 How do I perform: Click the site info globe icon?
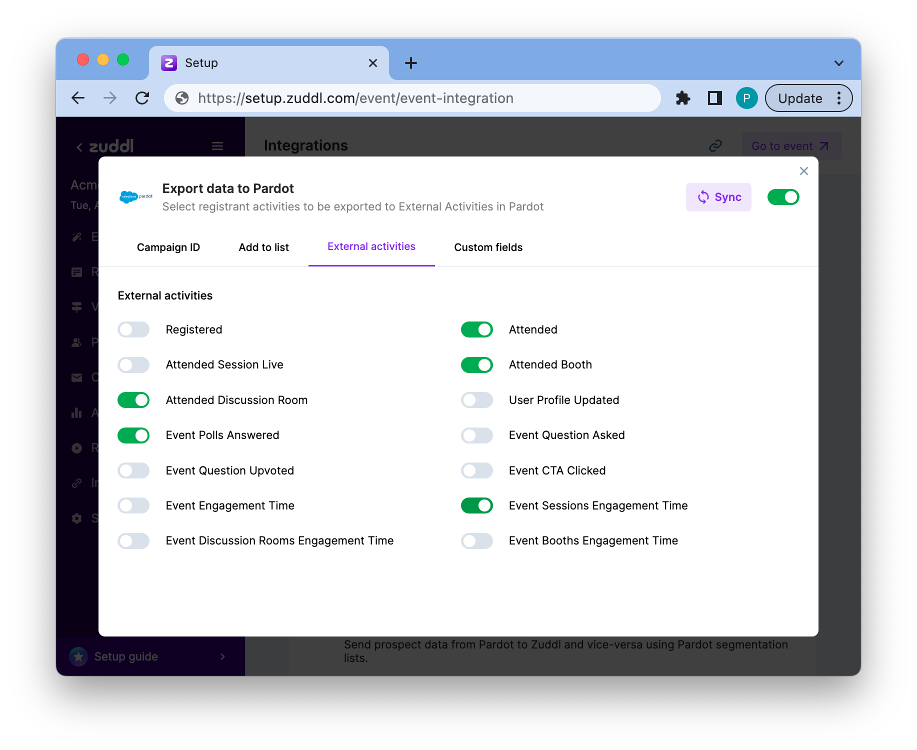[x=182, y=98]
